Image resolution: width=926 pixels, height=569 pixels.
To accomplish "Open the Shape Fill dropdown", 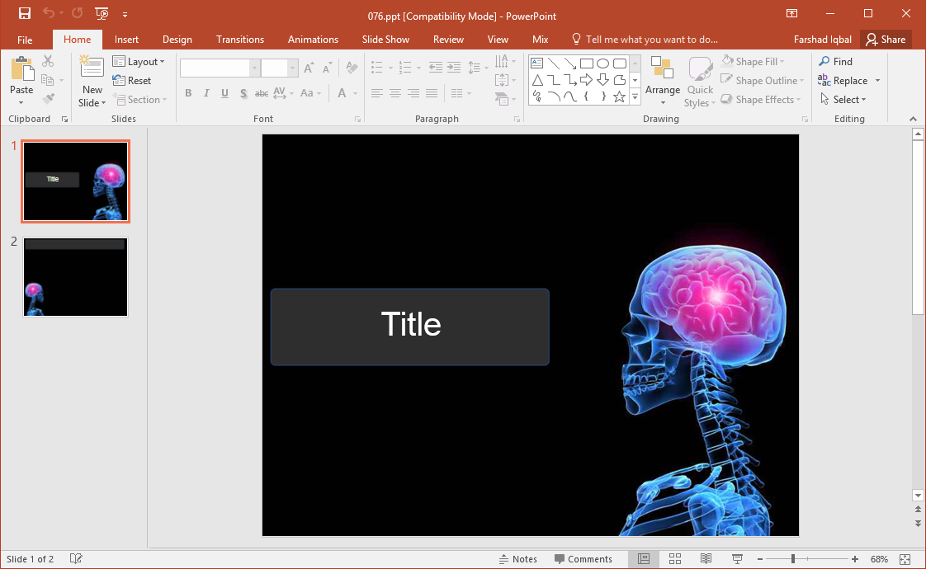I will (x=753, y=62).
